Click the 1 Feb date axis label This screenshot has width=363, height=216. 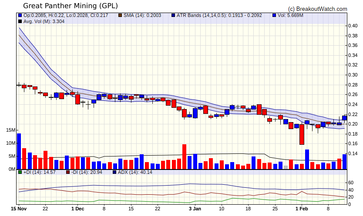(x=302, y=209)
